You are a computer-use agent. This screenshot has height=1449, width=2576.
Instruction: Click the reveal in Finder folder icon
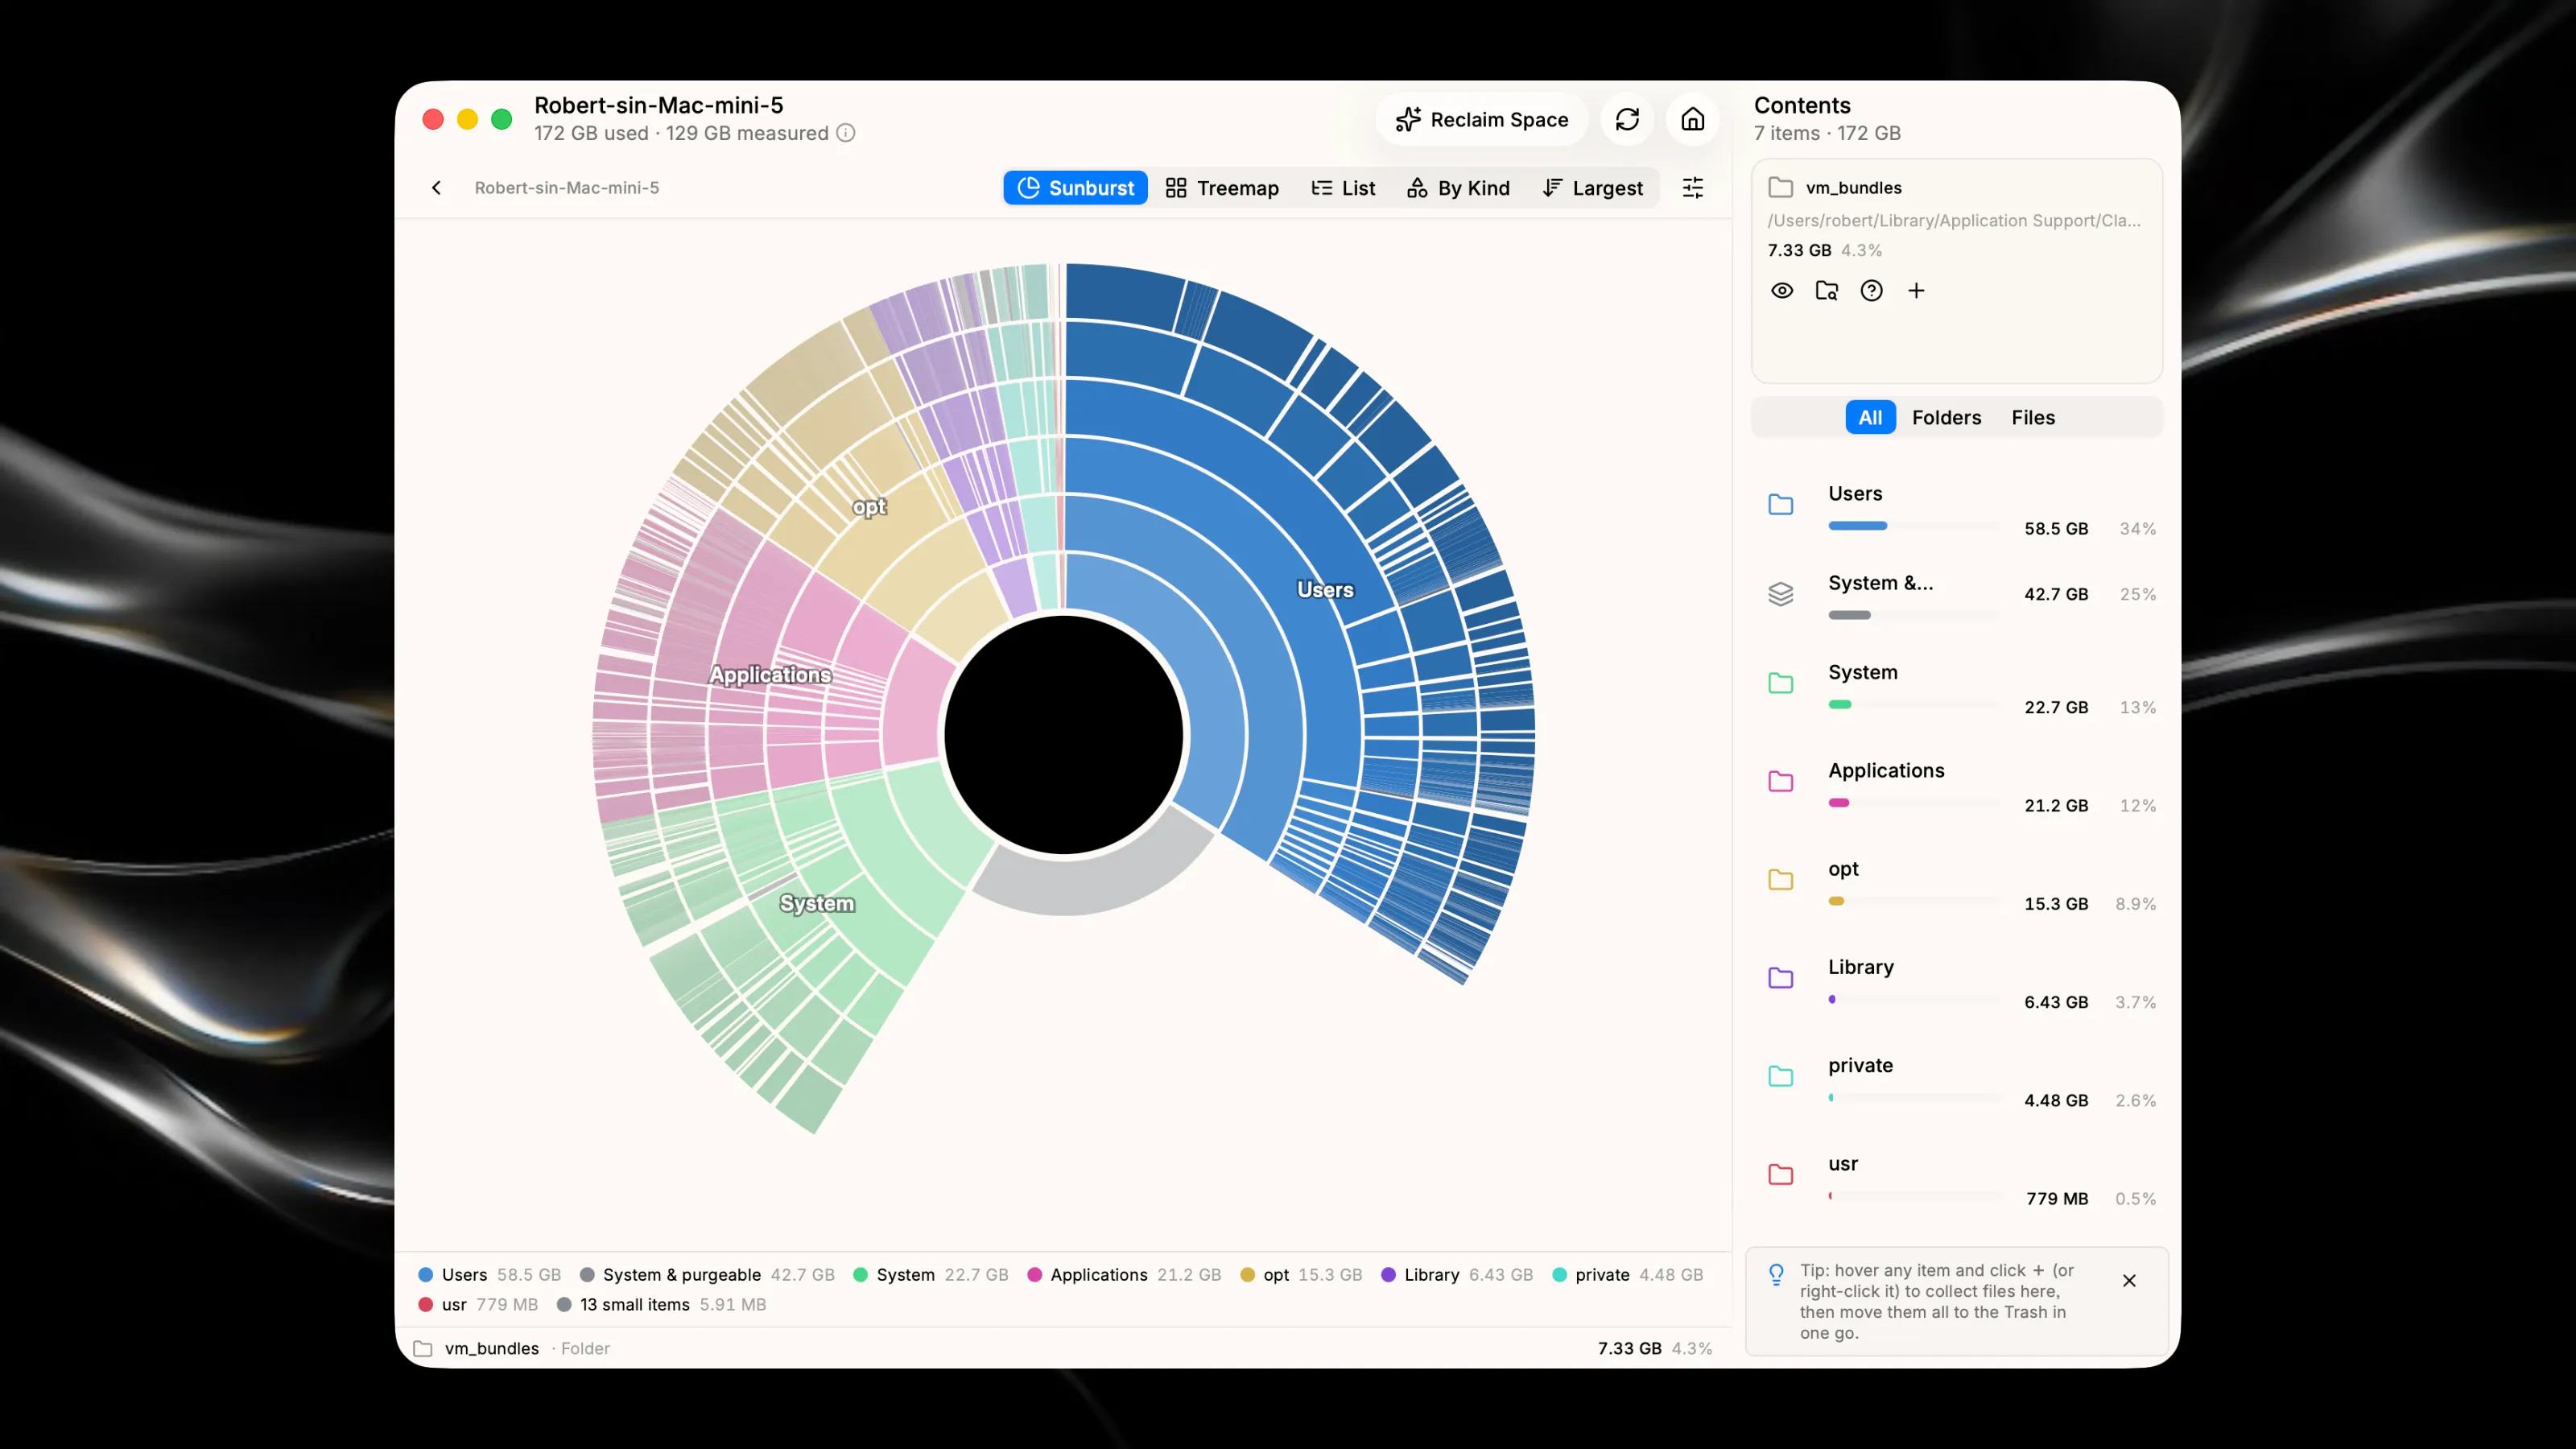point(1827,291)
